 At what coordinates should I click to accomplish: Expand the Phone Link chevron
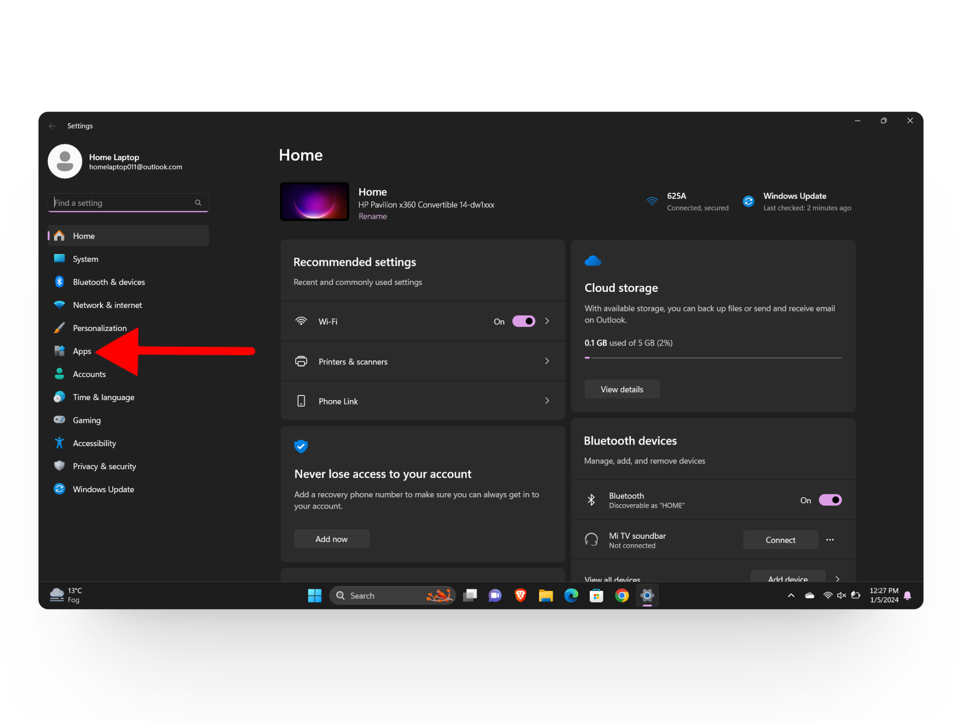pyautogui.click(x=547, y=401)
